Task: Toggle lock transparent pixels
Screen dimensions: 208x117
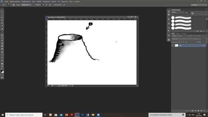Action: pyautogui.click(x=179, y=42)
